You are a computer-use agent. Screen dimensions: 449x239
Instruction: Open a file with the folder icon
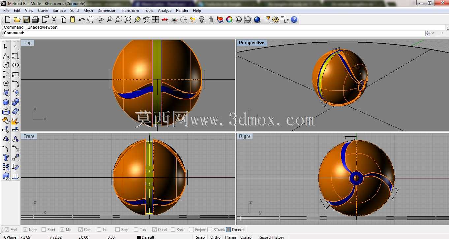17,19
